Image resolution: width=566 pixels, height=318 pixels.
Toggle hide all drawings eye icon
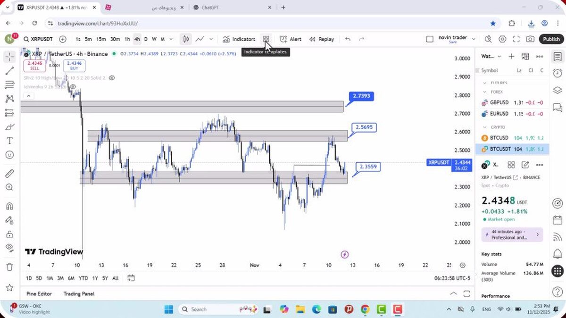click(x=9, y=248)
